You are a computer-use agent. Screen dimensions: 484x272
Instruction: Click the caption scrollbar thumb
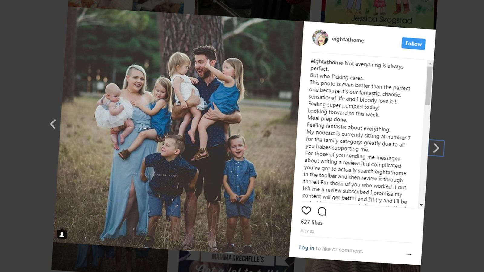429,86
